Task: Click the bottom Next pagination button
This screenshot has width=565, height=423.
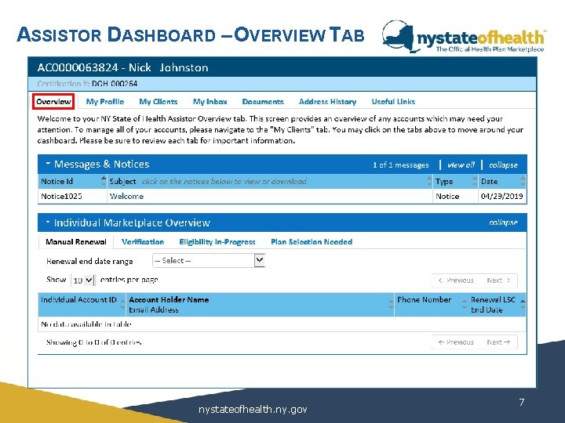Action: 499,342
